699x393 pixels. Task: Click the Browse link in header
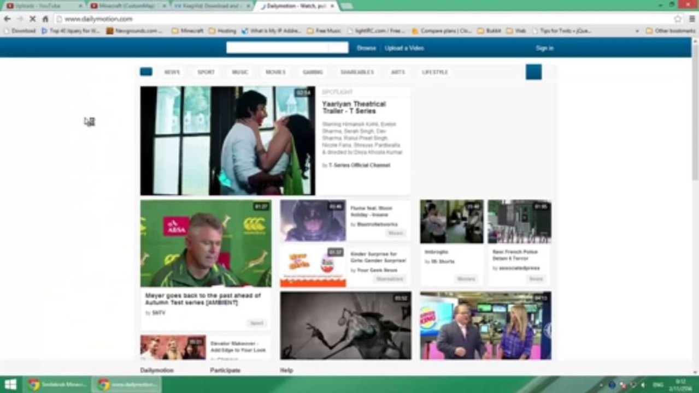pyautogui.click(x=366, y=48)
